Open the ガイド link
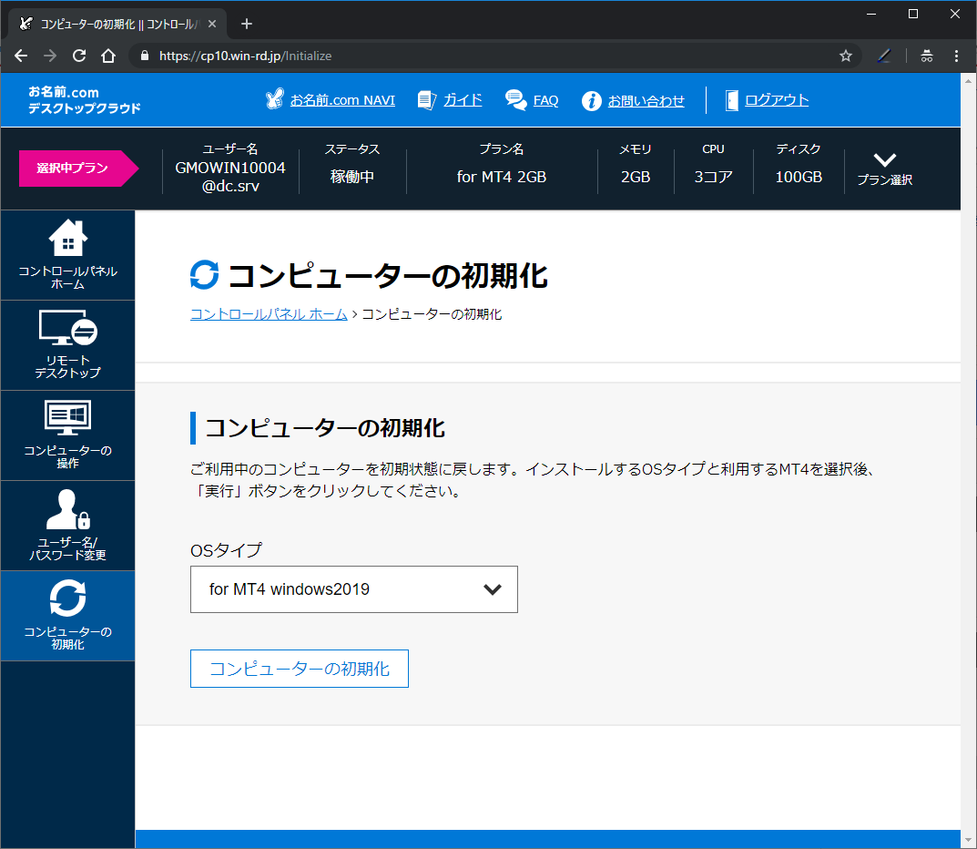 (463, 100)
